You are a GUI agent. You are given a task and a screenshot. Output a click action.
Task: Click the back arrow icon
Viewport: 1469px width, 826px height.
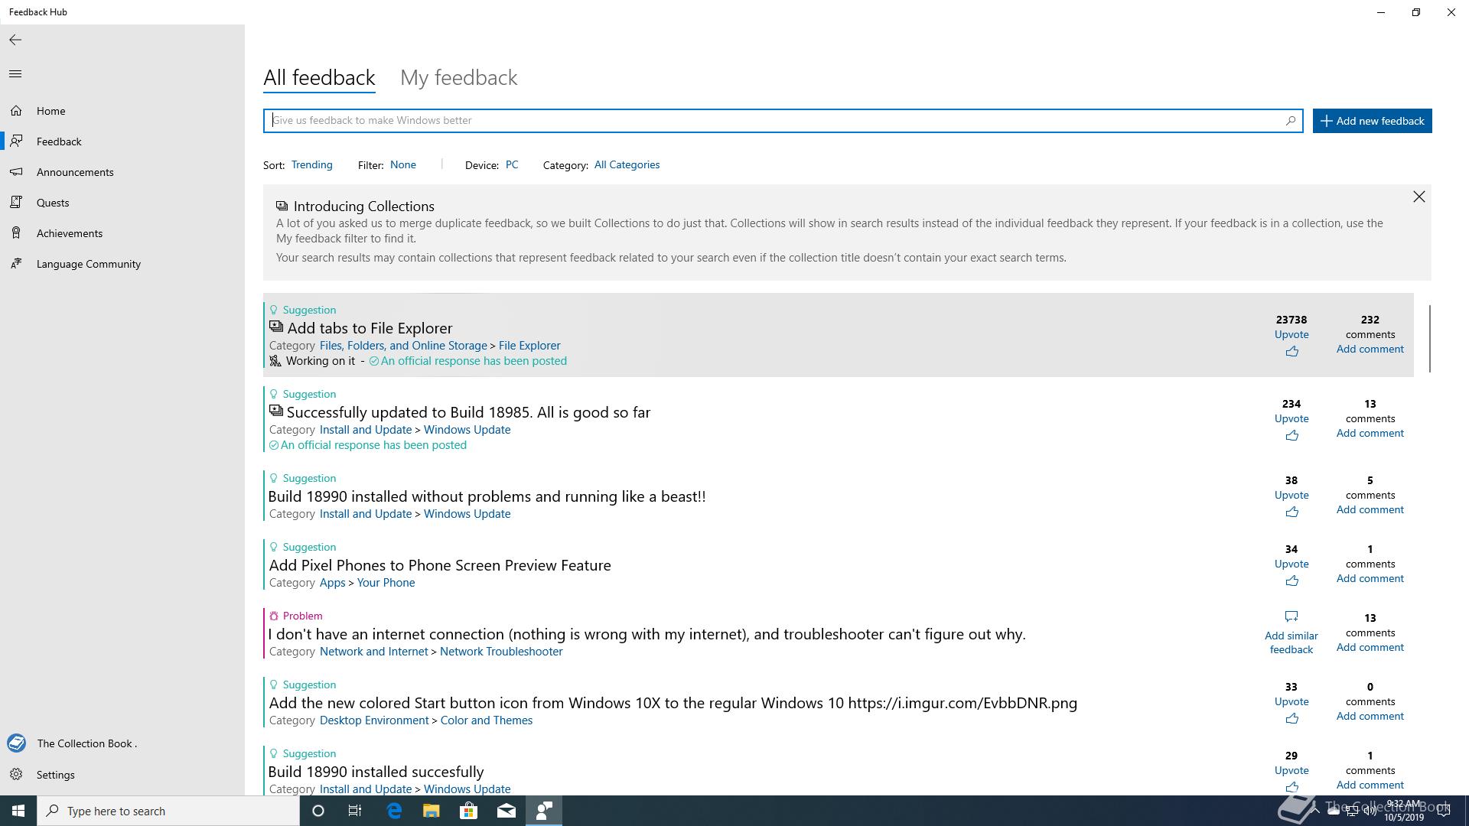pos(15,40)
